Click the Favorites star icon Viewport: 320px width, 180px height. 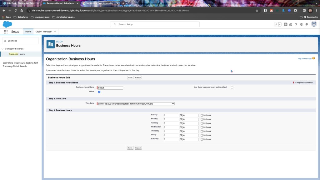[x=276, y=24]
